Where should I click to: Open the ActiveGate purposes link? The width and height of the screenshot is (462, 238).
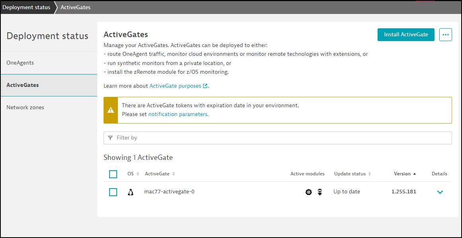pos(176,86)
